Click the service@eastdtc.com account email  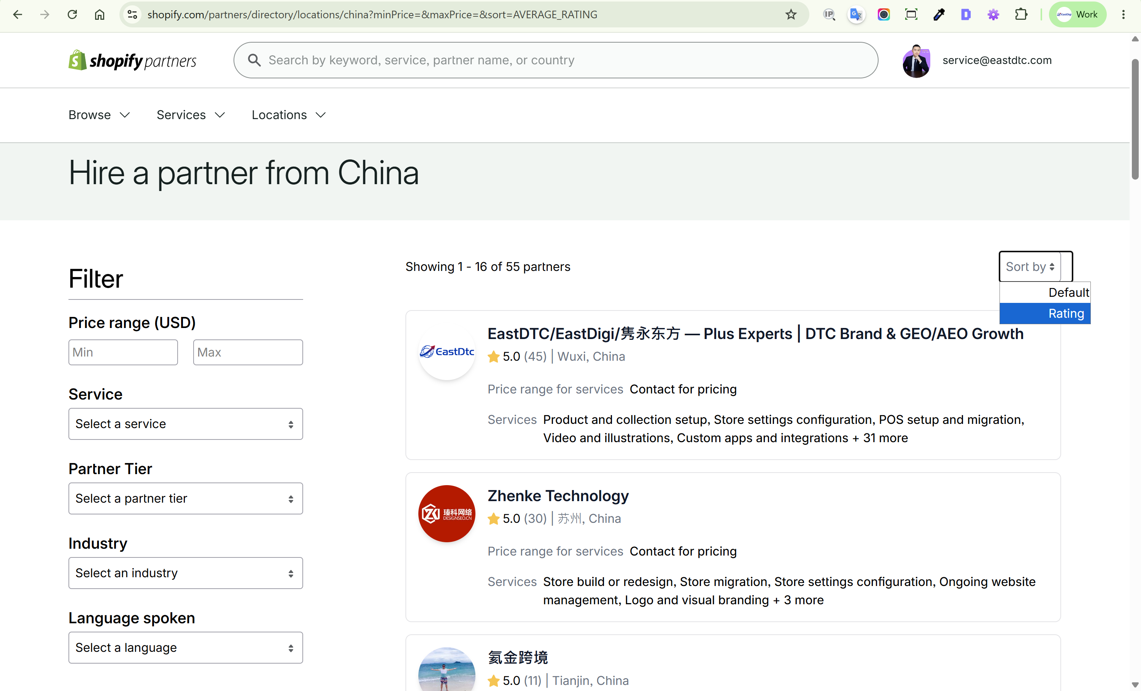pos(997,60)
